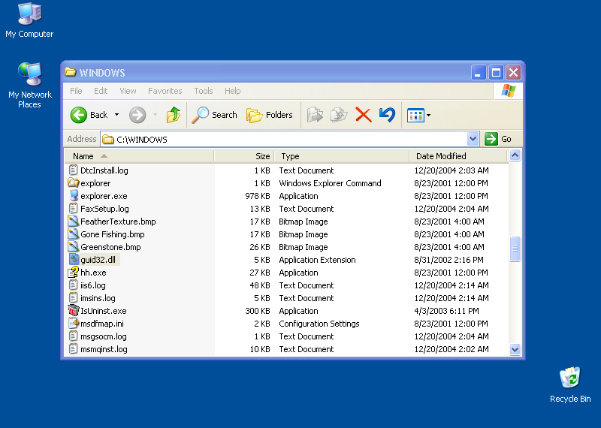
Task: Click the file name IsUninst.exe
Action: 104,311
